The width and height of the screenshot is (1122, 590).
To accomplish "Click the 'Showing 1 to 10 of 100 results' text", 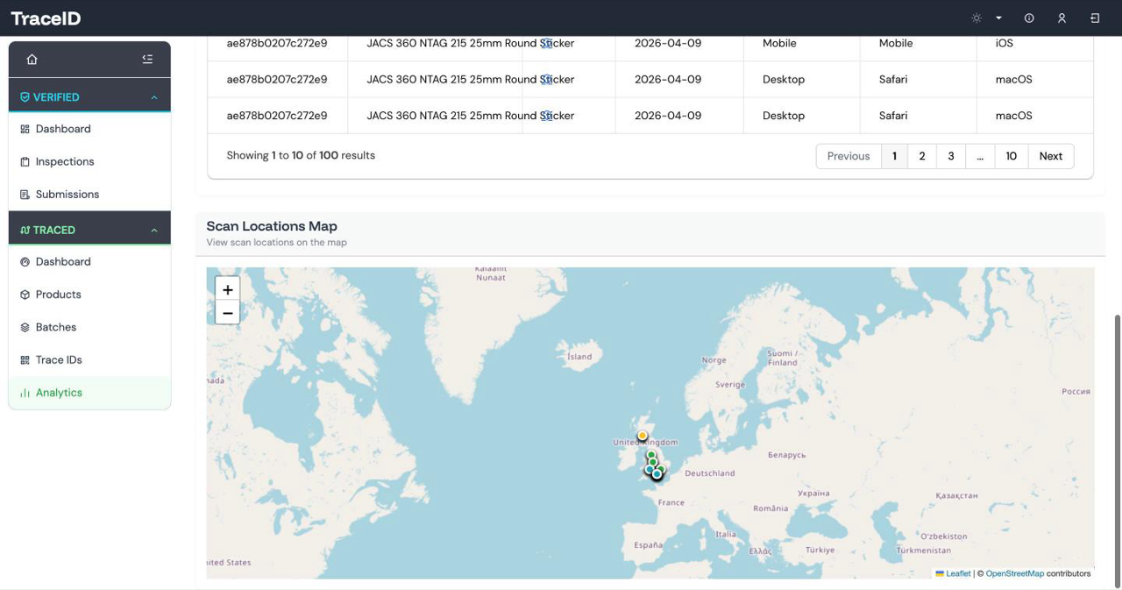I will [301, 155].
